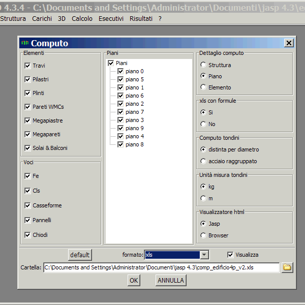
Task: Open the ? help menu
Action: (160, 19)
